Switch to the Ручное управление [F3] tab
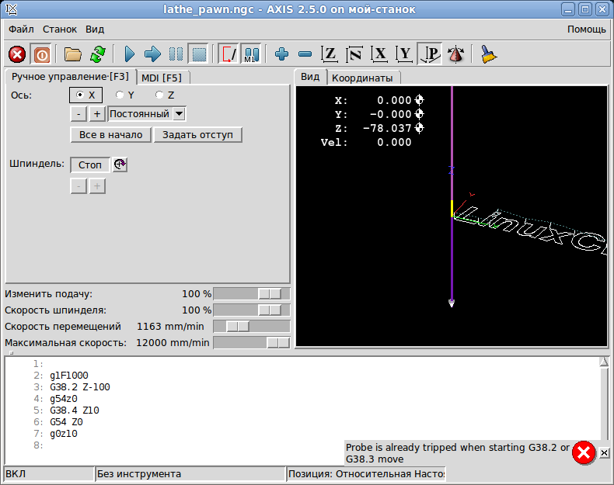Image resolution: width=614 pixels, height=485 pixels. pyautogui.click(x=70, y=77)
